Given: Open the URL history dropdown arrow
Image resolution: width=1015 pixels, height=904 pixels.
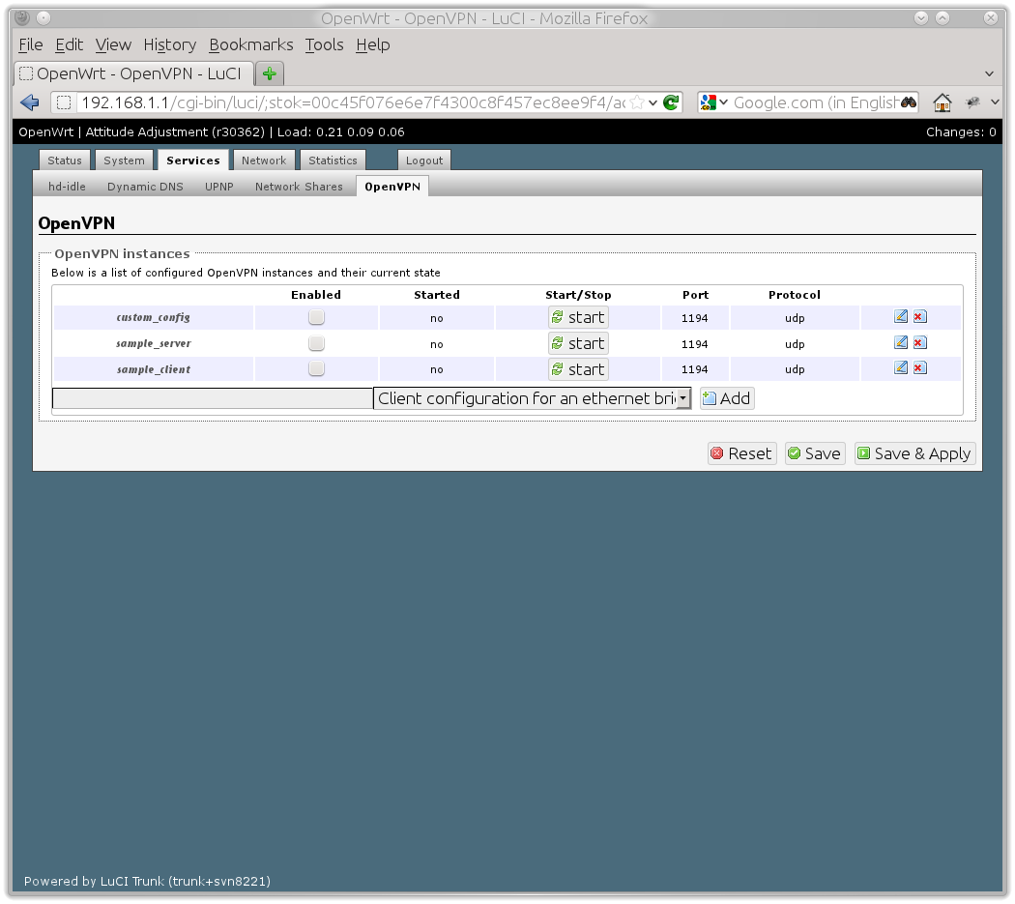Looking at the screenshot, I should 653,102.
